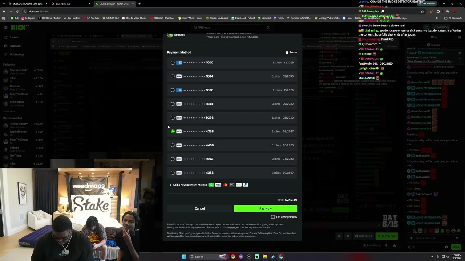
Task: Open the YouTube to WAV bookmark
Action: [298, 18]
